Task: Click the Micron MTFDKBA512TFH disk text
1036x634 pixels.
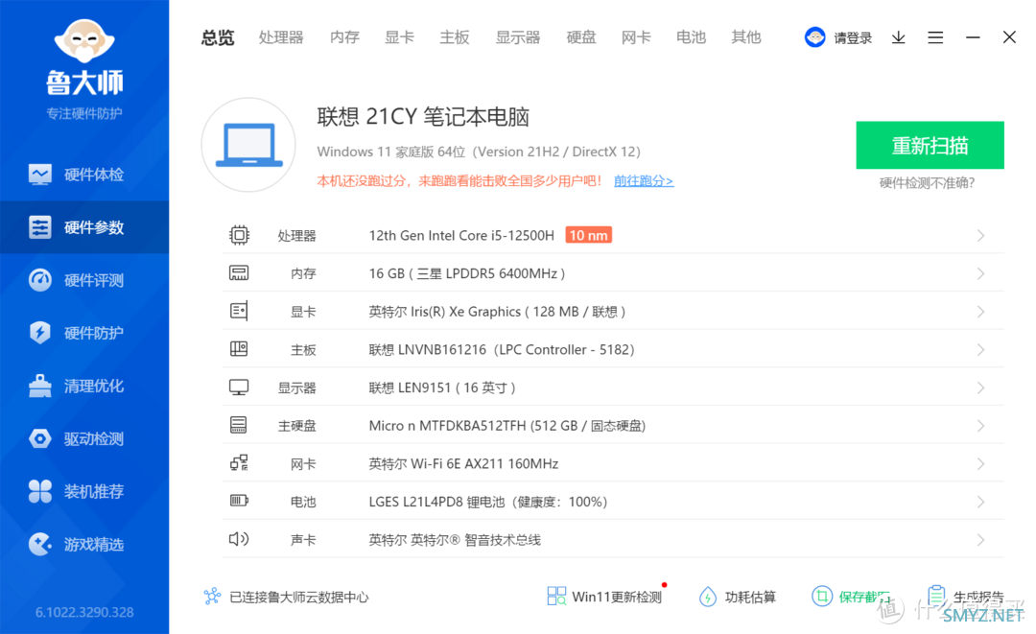Action: pos(506,426)
